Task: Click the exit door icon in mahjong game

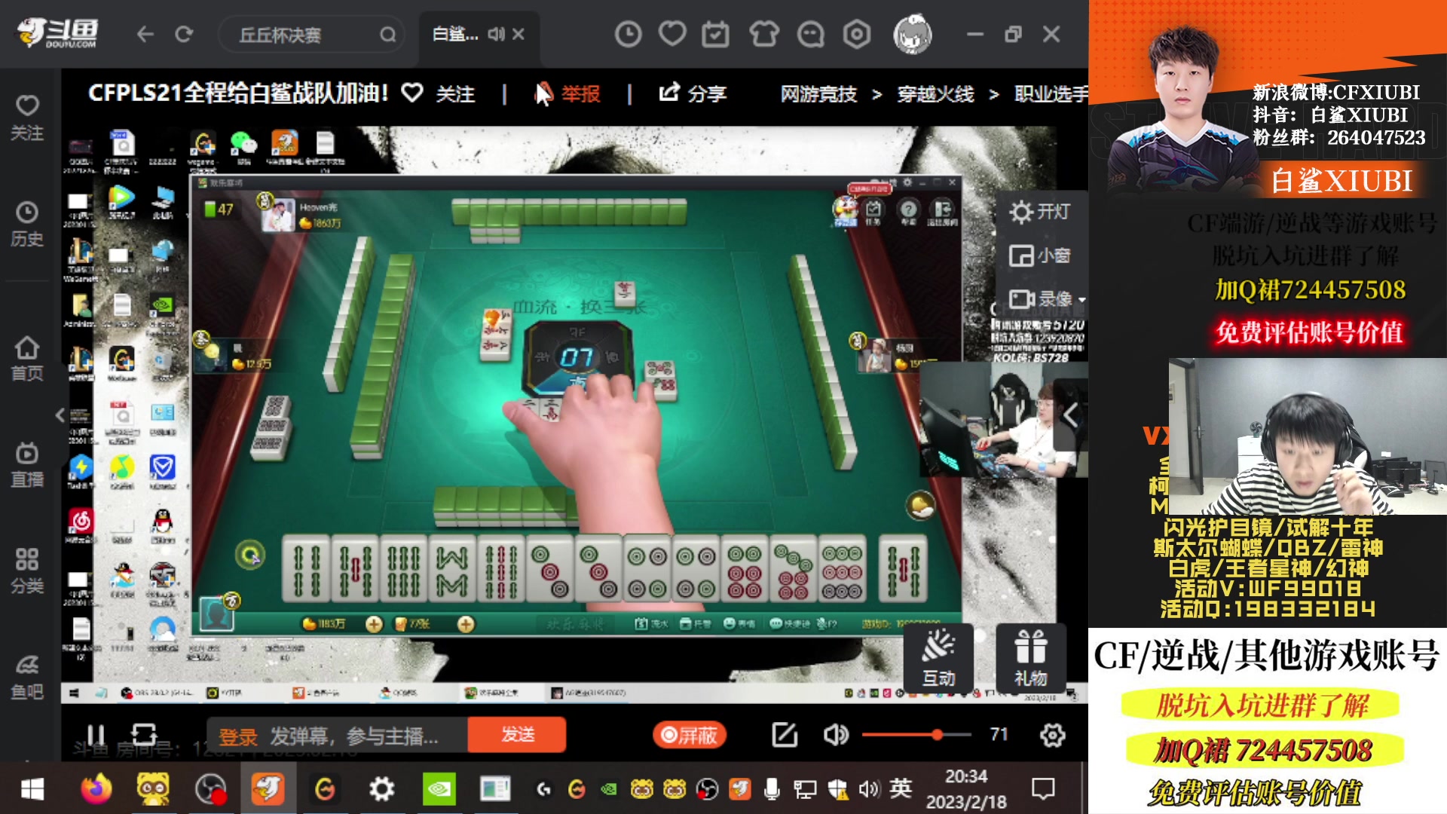Action: (x=943, y=210)
